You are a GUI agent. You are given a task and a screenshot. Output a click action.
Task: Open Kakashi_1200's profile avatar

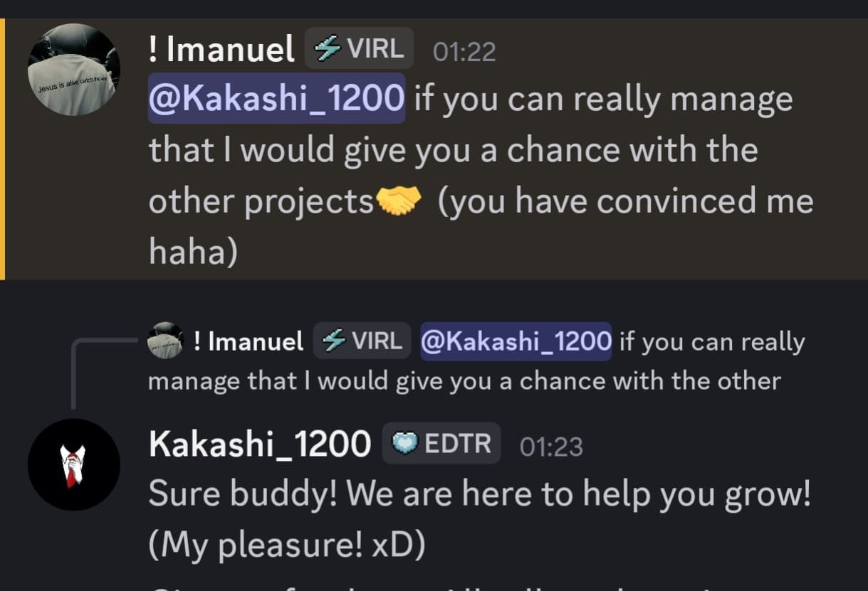(73, 464)
